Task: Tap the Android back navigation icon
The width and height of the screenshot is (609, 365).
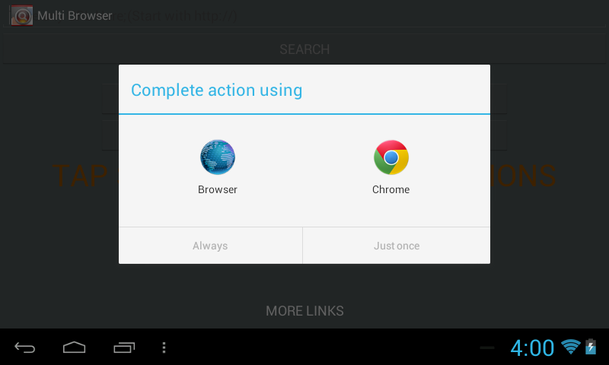Action: pyautogui.click(x=25, y=348)
